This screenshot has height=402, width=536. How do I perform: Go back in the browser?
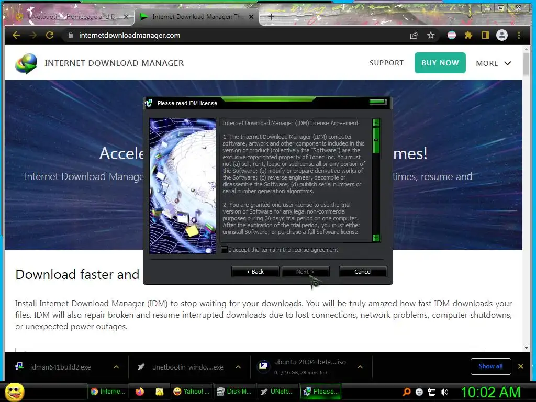(16, 35)
